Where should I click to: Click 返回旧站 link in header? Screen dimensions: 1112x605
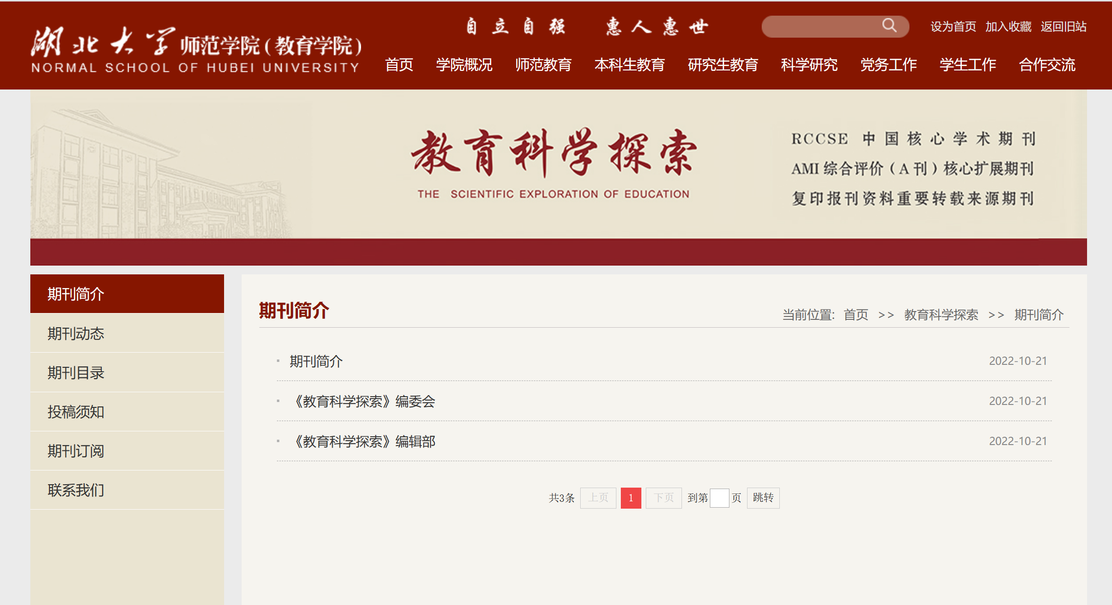tap(1064, 26)
